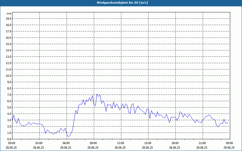Click the 18:00 time axis label

tap(175, 143)
